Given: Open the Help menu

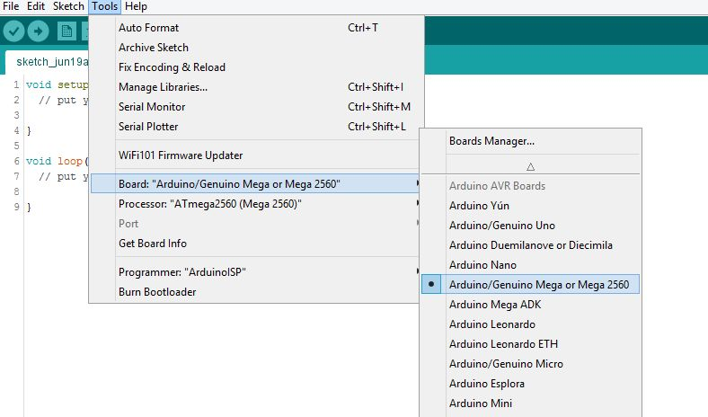Looking at the screenshot, I should tap(136, 6).
